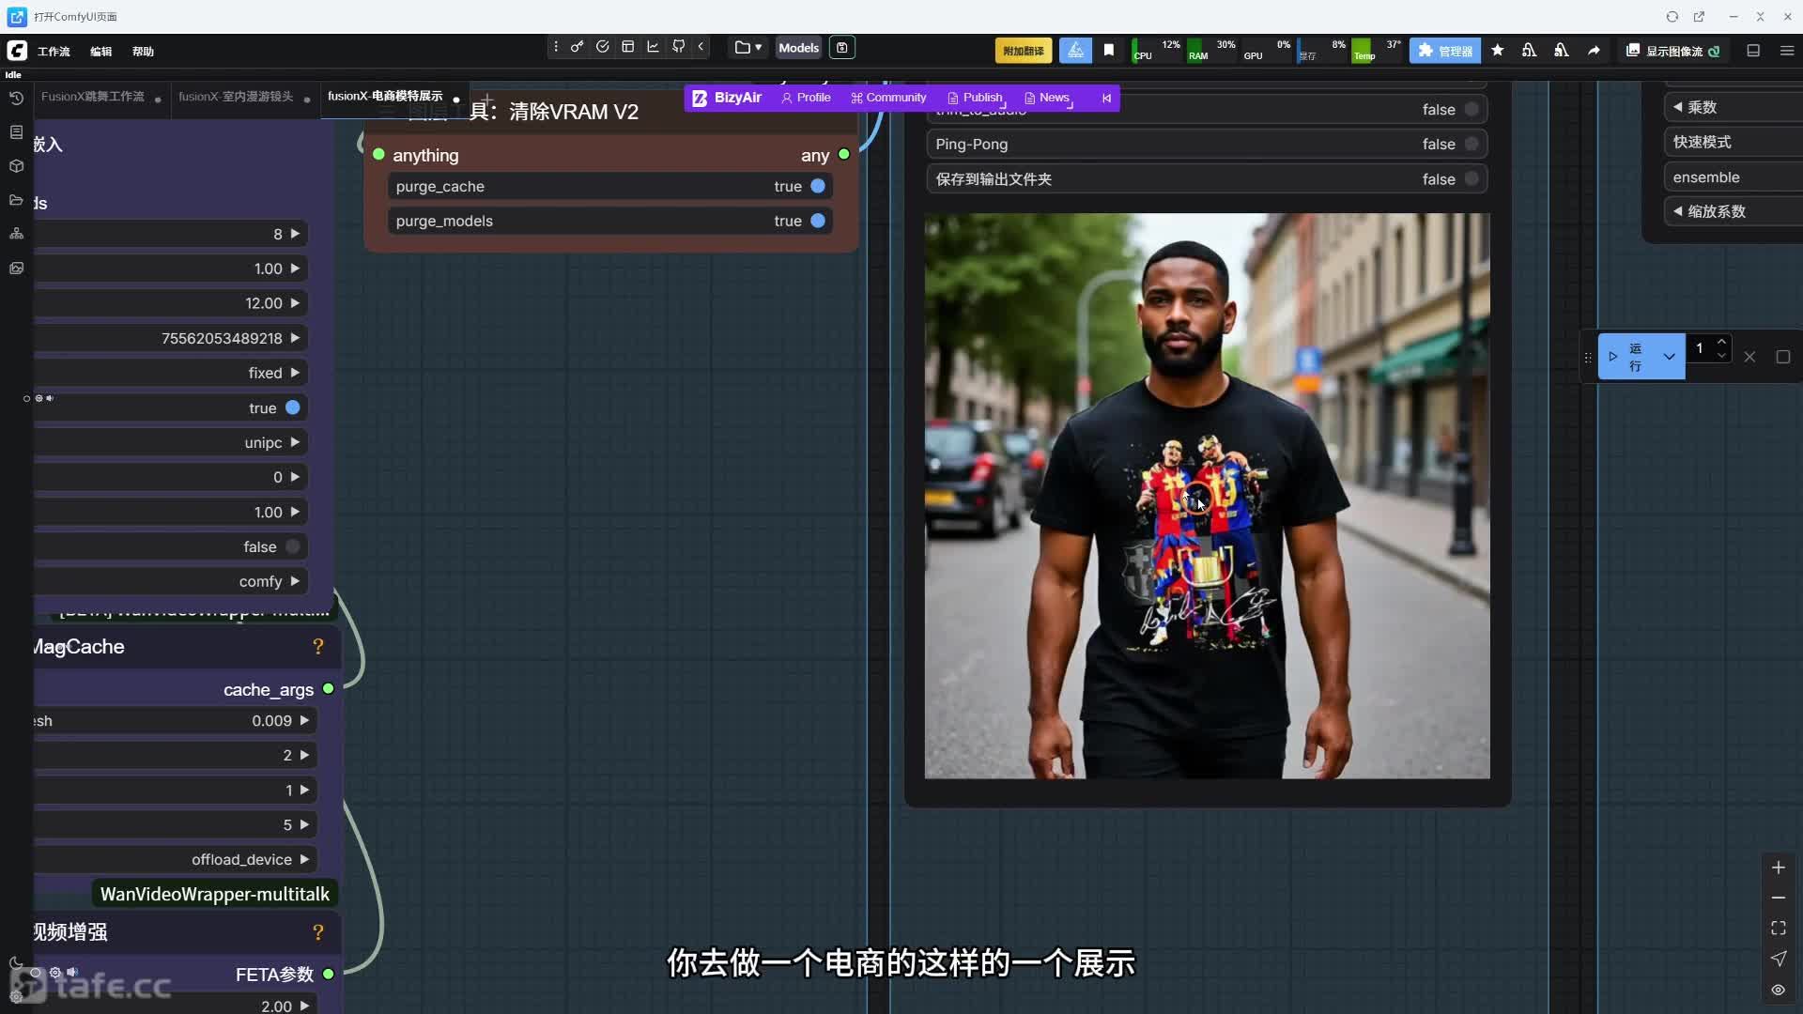Click the line chart toolbar icon
The width and height of the screenshot is (1803, 1014).
point(654,47)
